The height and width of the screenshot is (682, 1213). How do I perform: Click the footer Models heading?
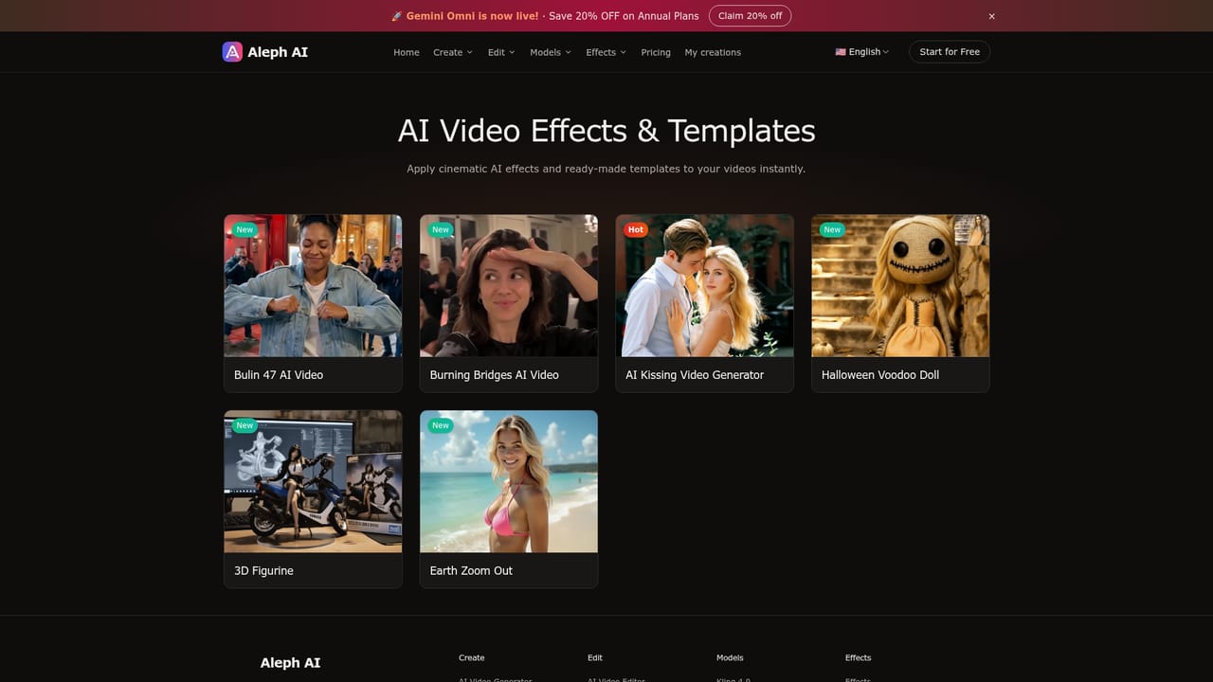pos(730,657)
